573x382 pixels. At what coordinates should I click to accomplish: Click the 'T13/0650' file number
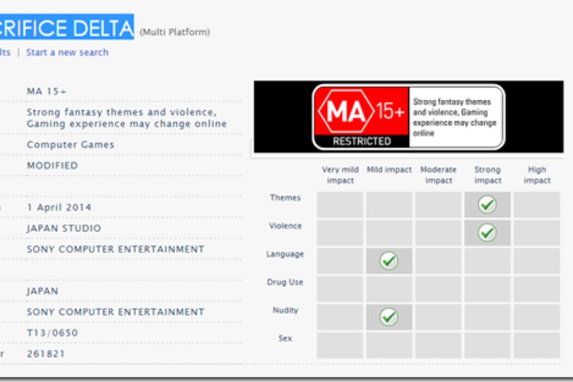(x=52, y=333)
